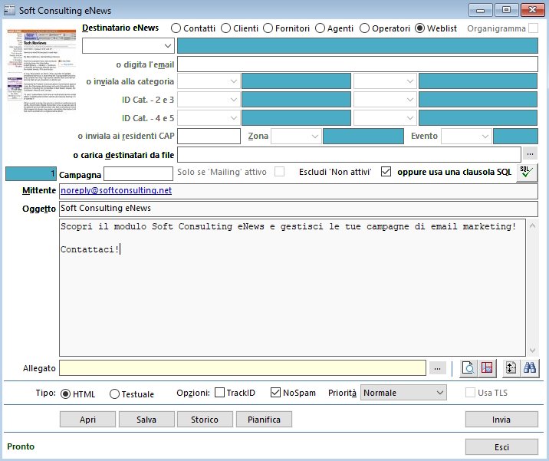Click the residenti CAP input field
549x461 pixels.
point(209,136)
